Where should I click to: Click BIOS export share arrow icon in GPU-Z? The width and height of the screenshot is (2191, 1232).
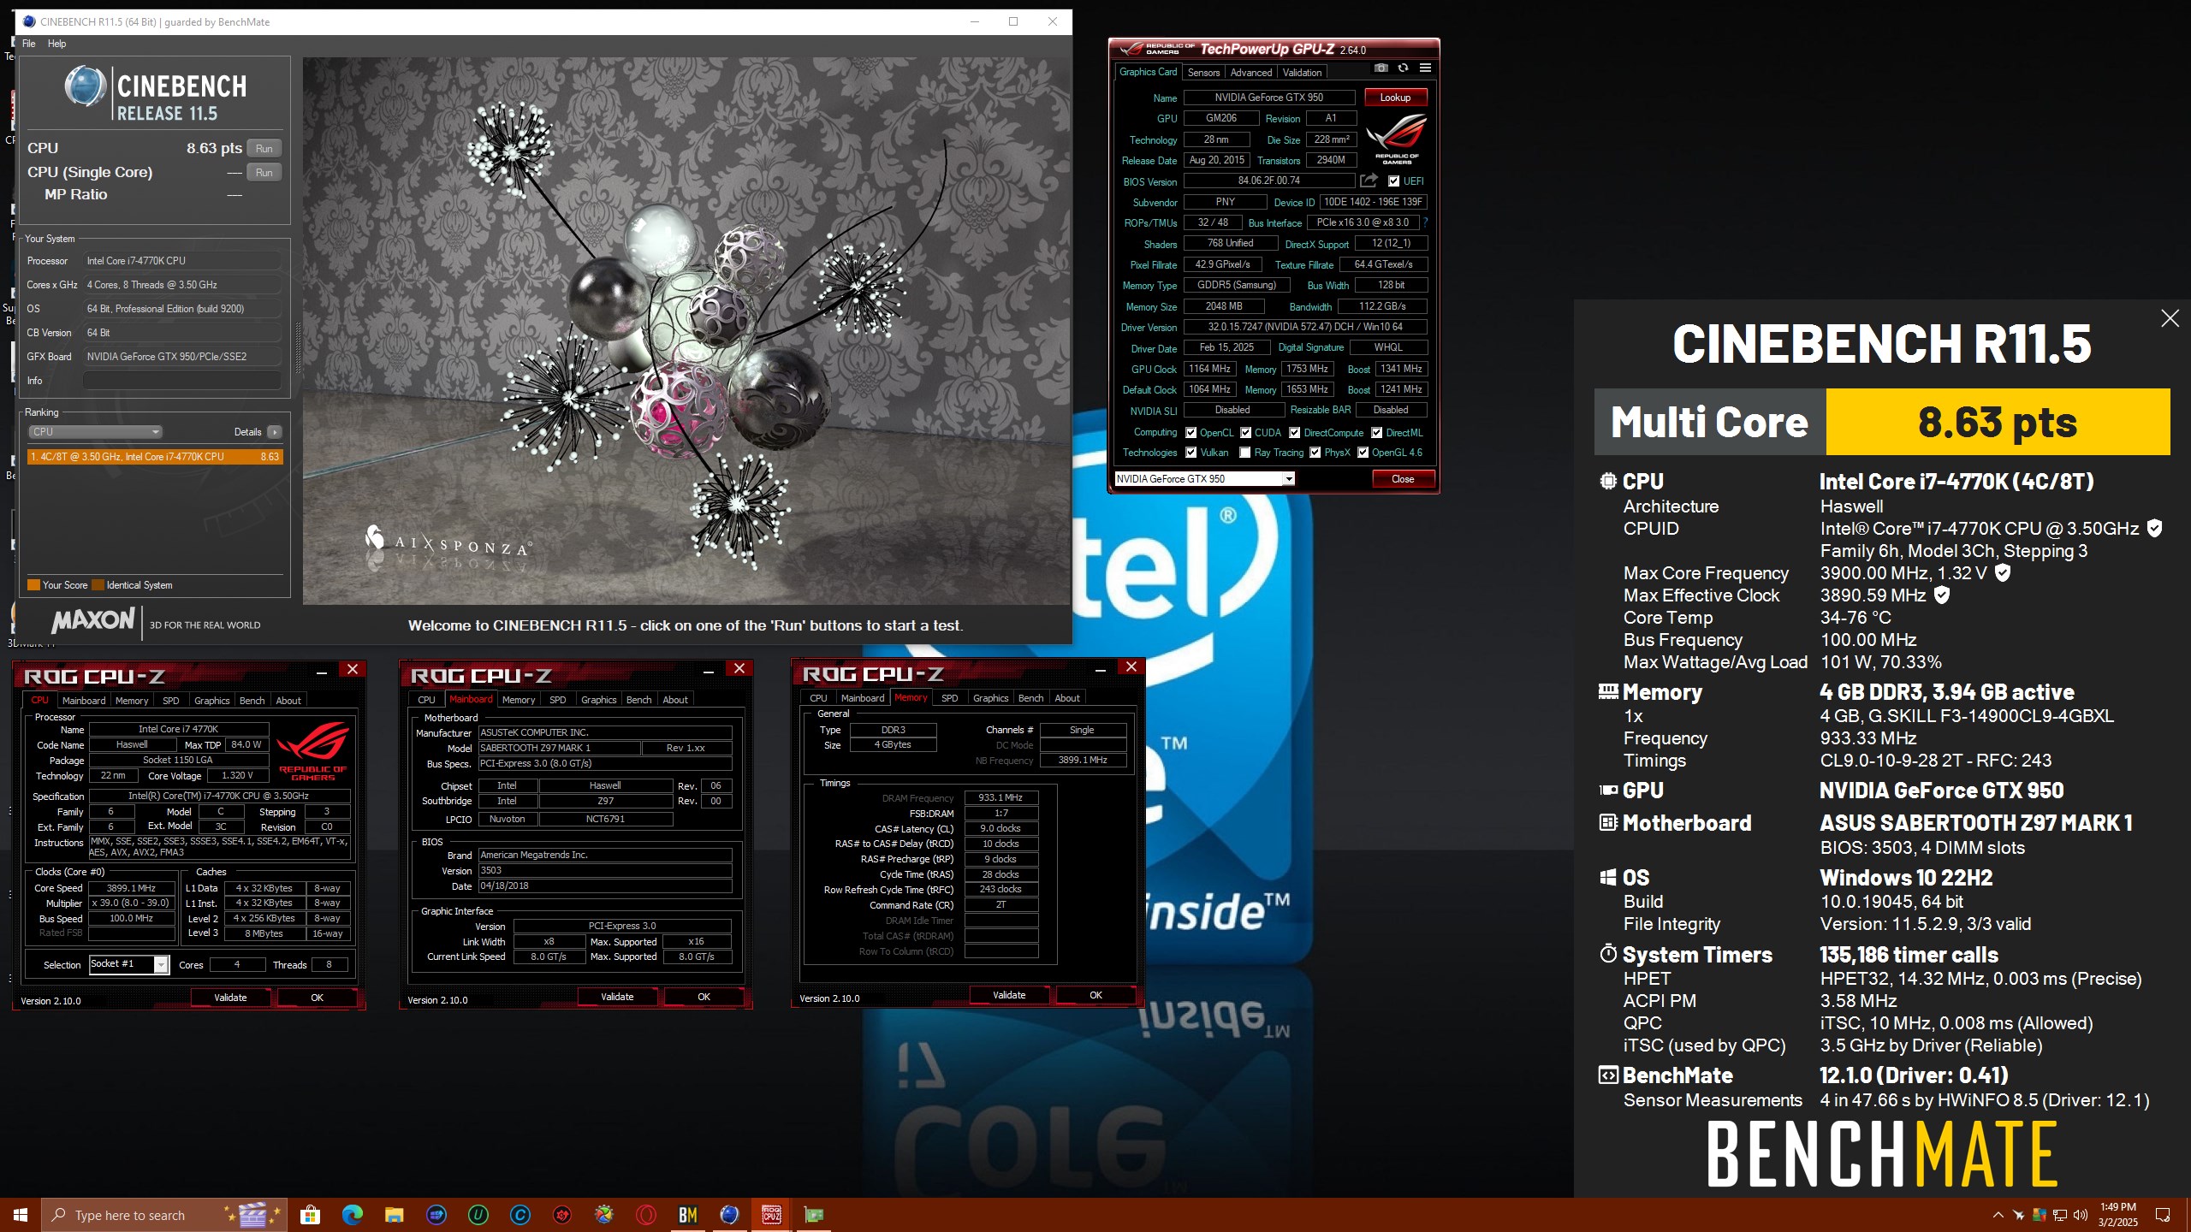[x=1369, y=181]
